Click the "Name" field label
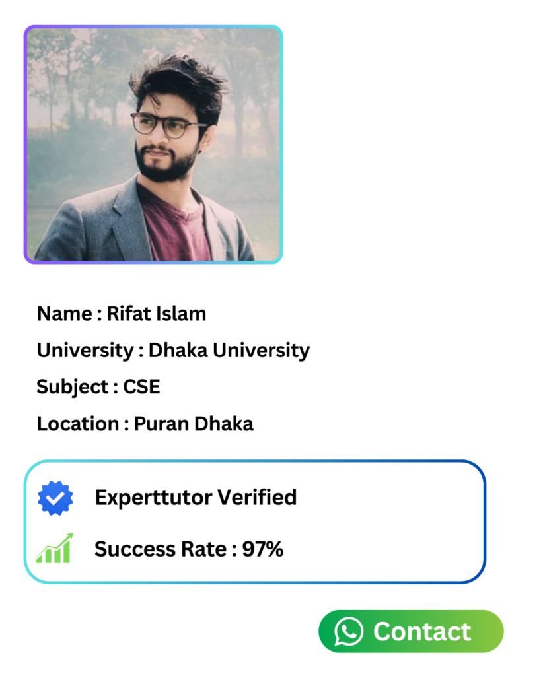The height and width of the screenshot is (676, 541). 63,314
